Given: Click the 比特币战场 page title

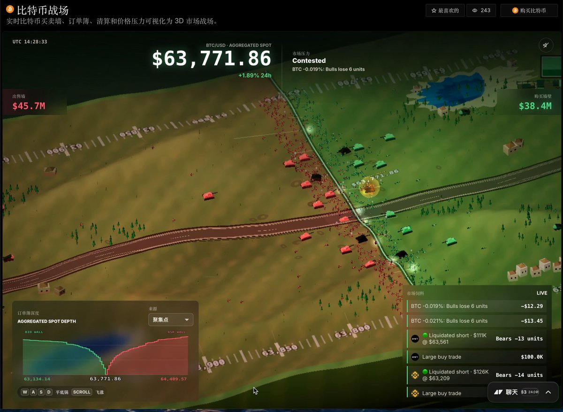Looking at the screenshot, I should coord(43,10).
